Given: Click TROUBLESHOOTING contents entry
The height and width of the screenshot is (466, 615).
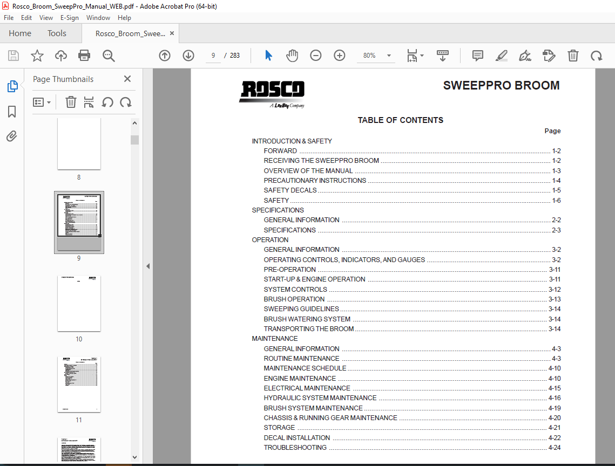Looking at the screenshot, I should 412,448.
